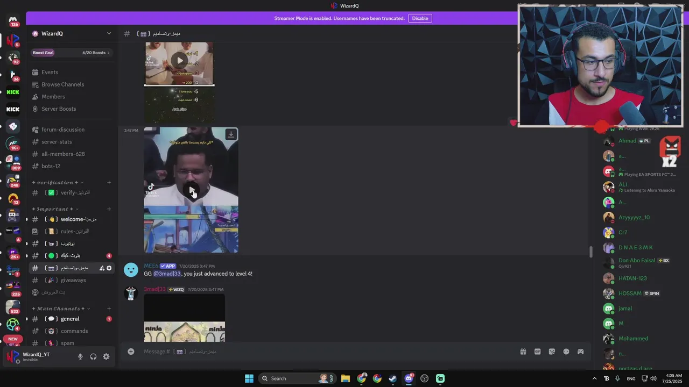Screen dimensions: 689x387
Task: Open Steam from the taskbar
Action: coord(393,378)
